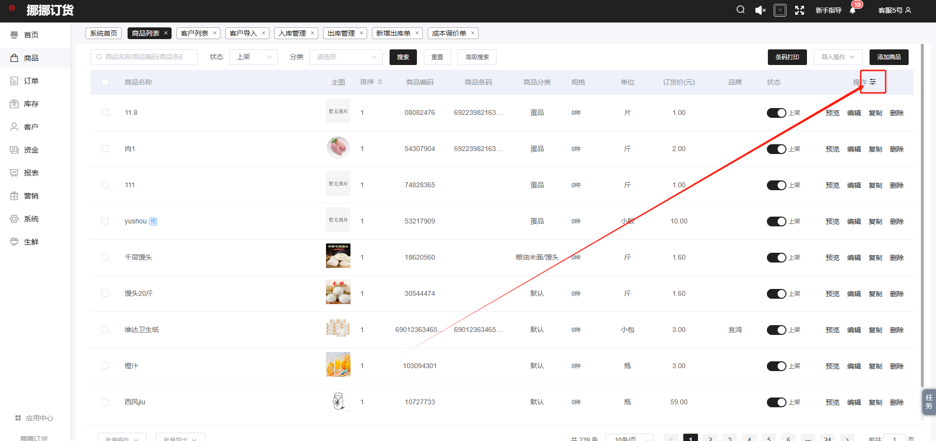Open 库存 in the left sidebar
The height and width of the screenshot is (441, 936).
point(31,104)
